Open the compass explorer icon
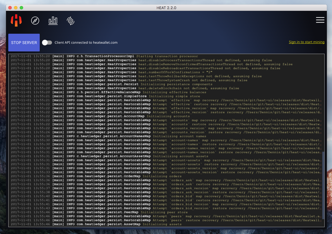Viewport: 332px width, 234px height. coord(35,21)
